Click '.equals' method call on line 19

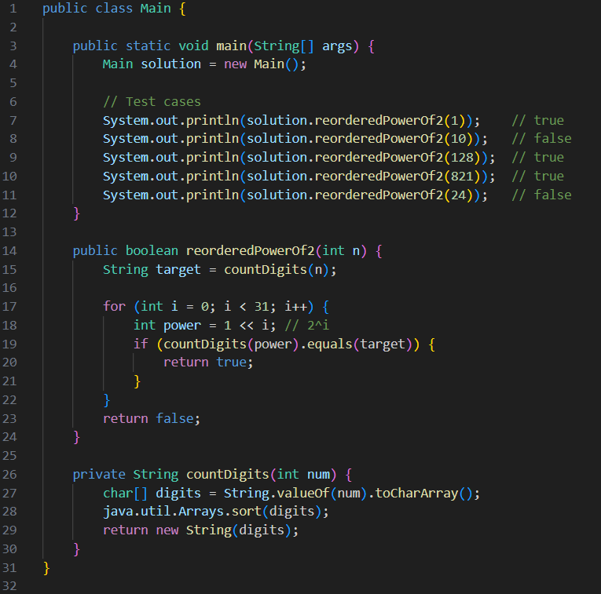325,344
